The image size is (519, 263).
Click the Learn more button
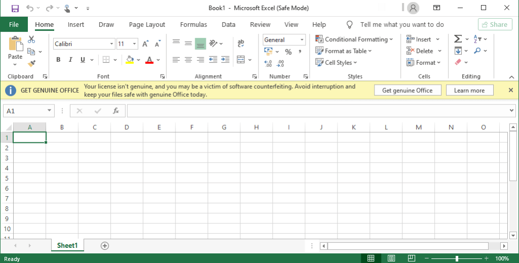point(469,90)
